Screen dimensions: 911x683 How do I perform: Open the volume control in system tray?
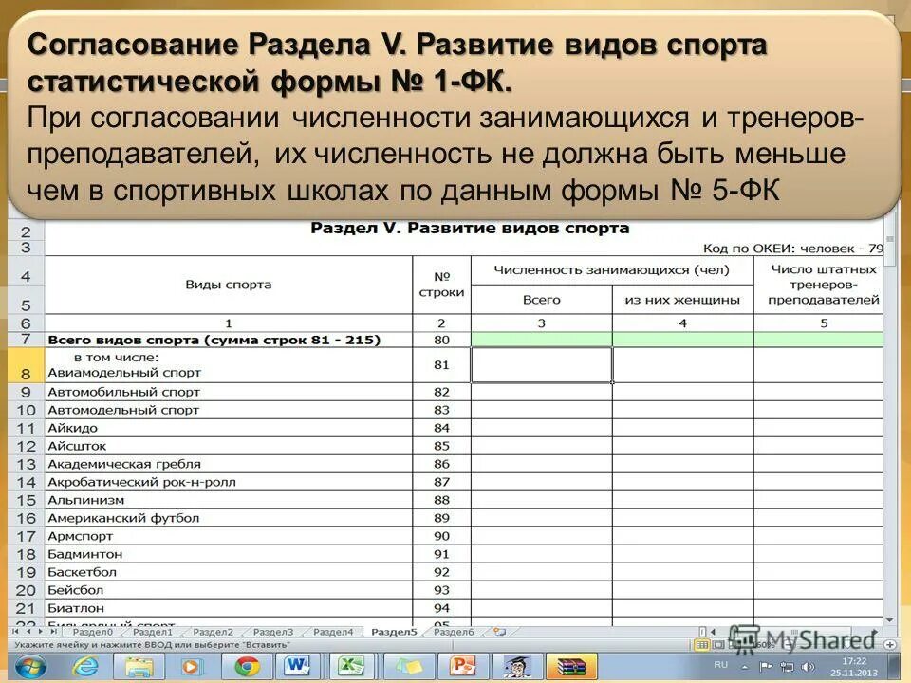tap(807, 665)
